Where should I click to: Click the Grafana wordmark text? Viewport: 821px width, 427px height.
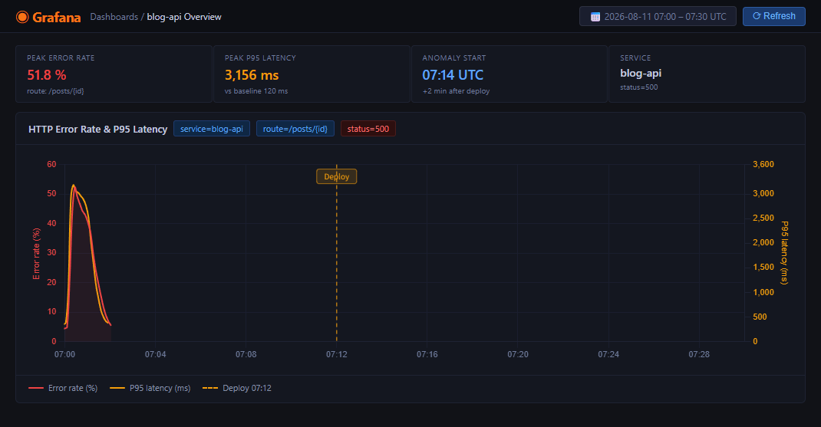(x=57, y=18)
